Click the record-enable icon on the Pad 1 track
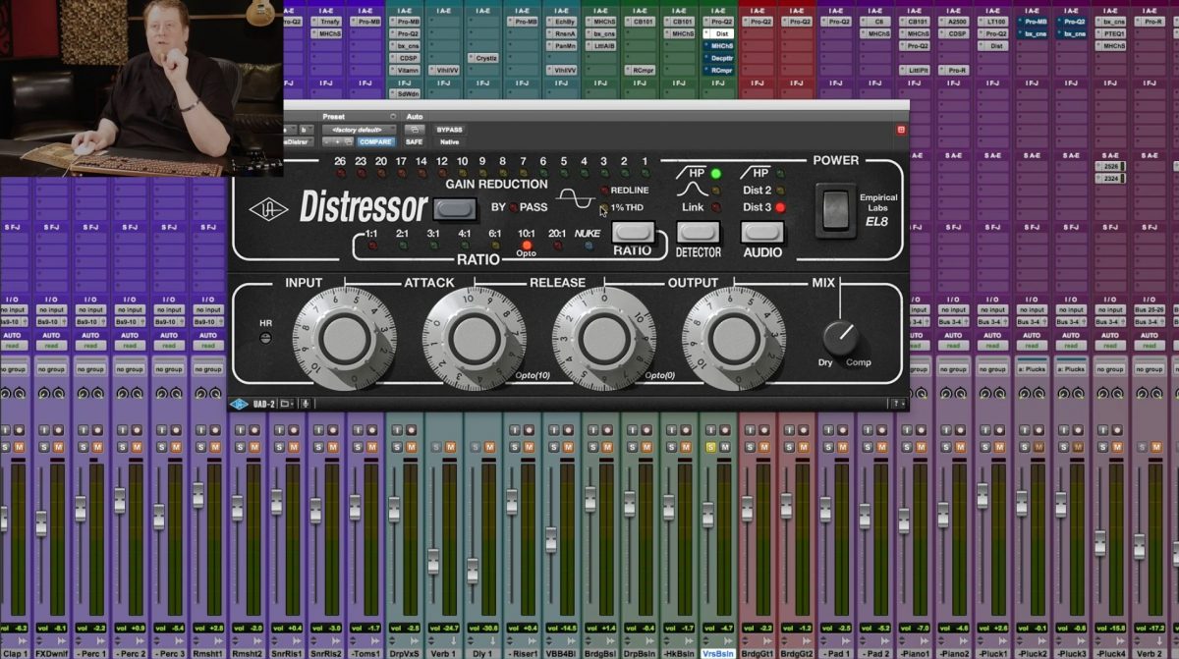Image resolution: width=1179 pixels, height=659 pixels. [x=842, y=429]
